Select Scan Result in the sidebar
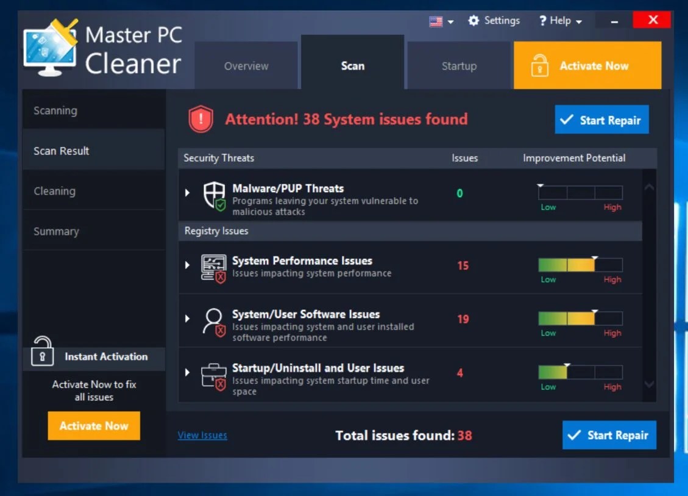This screenshot has width=688, height=496. click(94, 150)
